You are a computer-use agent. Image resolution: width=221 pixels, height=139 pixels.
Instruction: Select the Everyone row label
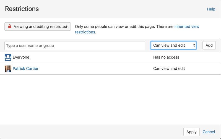[x=21, y=57]
